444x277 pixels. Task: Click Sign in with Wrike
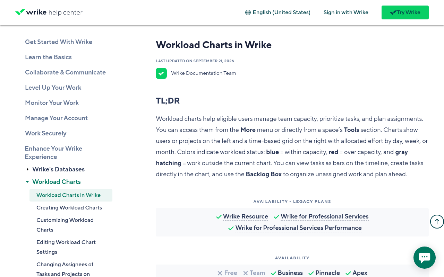tap(346, 12)
